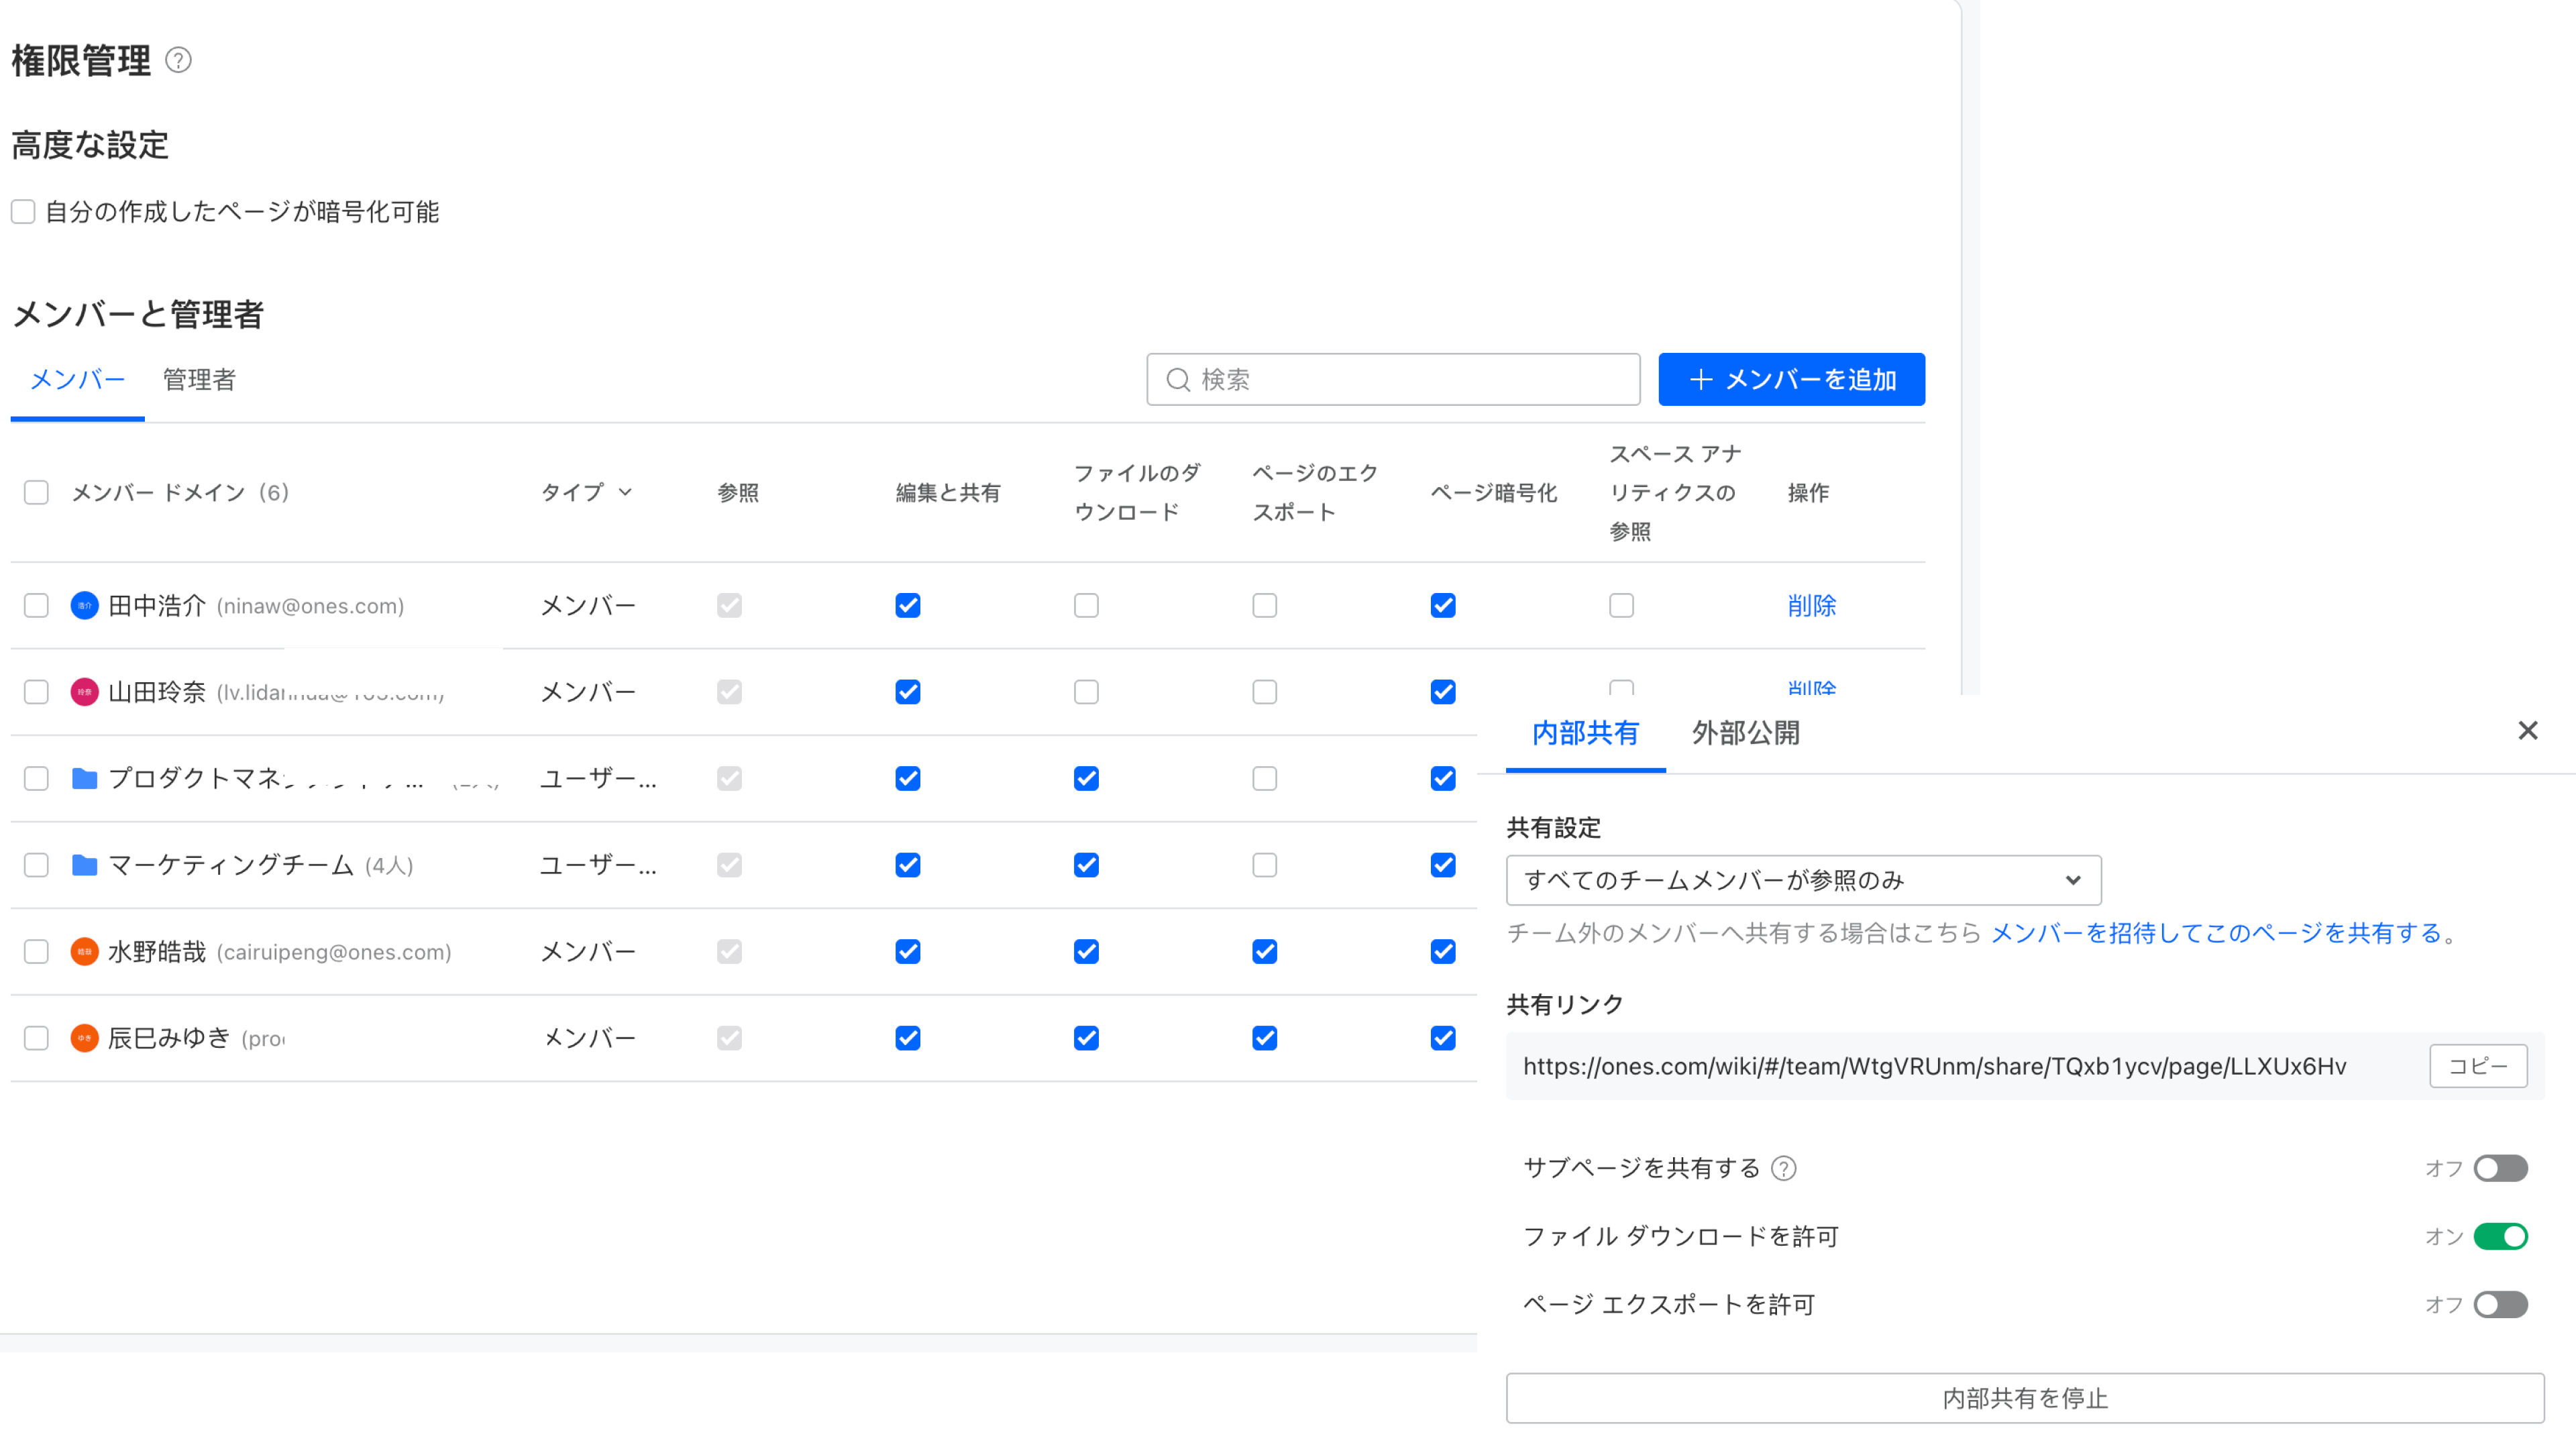Click the plus icon on メンバーを追加 button
Image resolution: width=2576 pixels, height=1449 pixels.
(x=1702, y=379)
